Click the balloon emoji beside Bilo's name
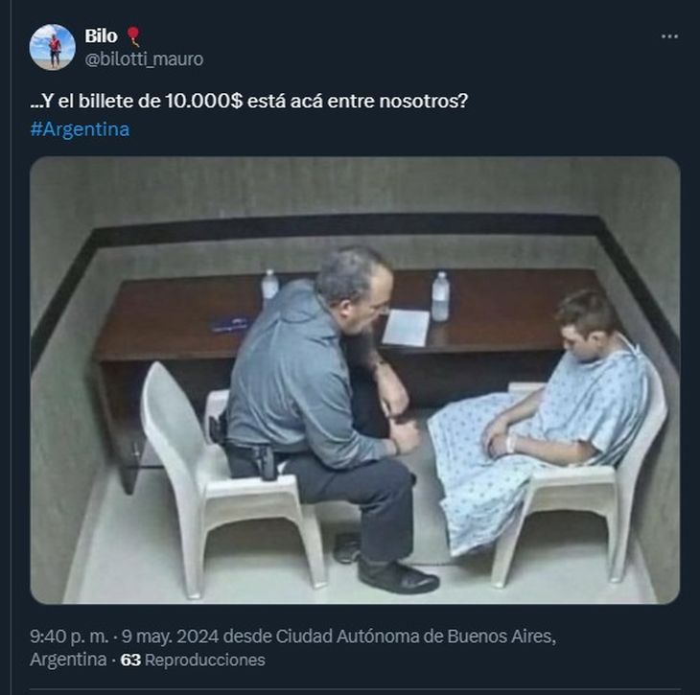700x695 pixels. click(133, 36)
